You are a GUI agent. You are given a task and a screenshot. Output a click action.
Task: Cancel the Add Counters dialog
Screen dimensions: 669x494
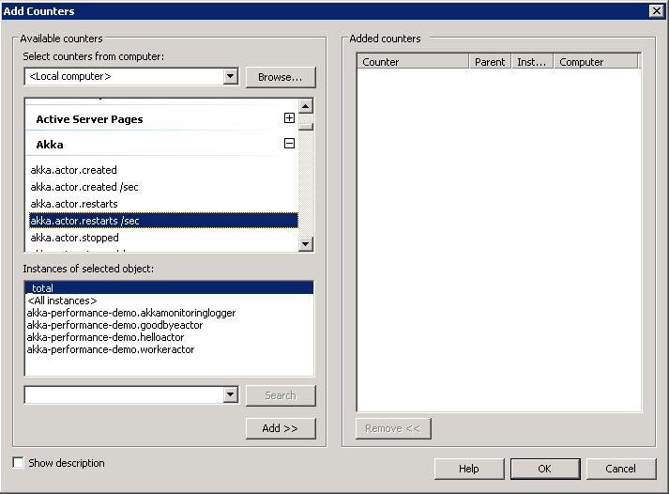tap(621, 469)
